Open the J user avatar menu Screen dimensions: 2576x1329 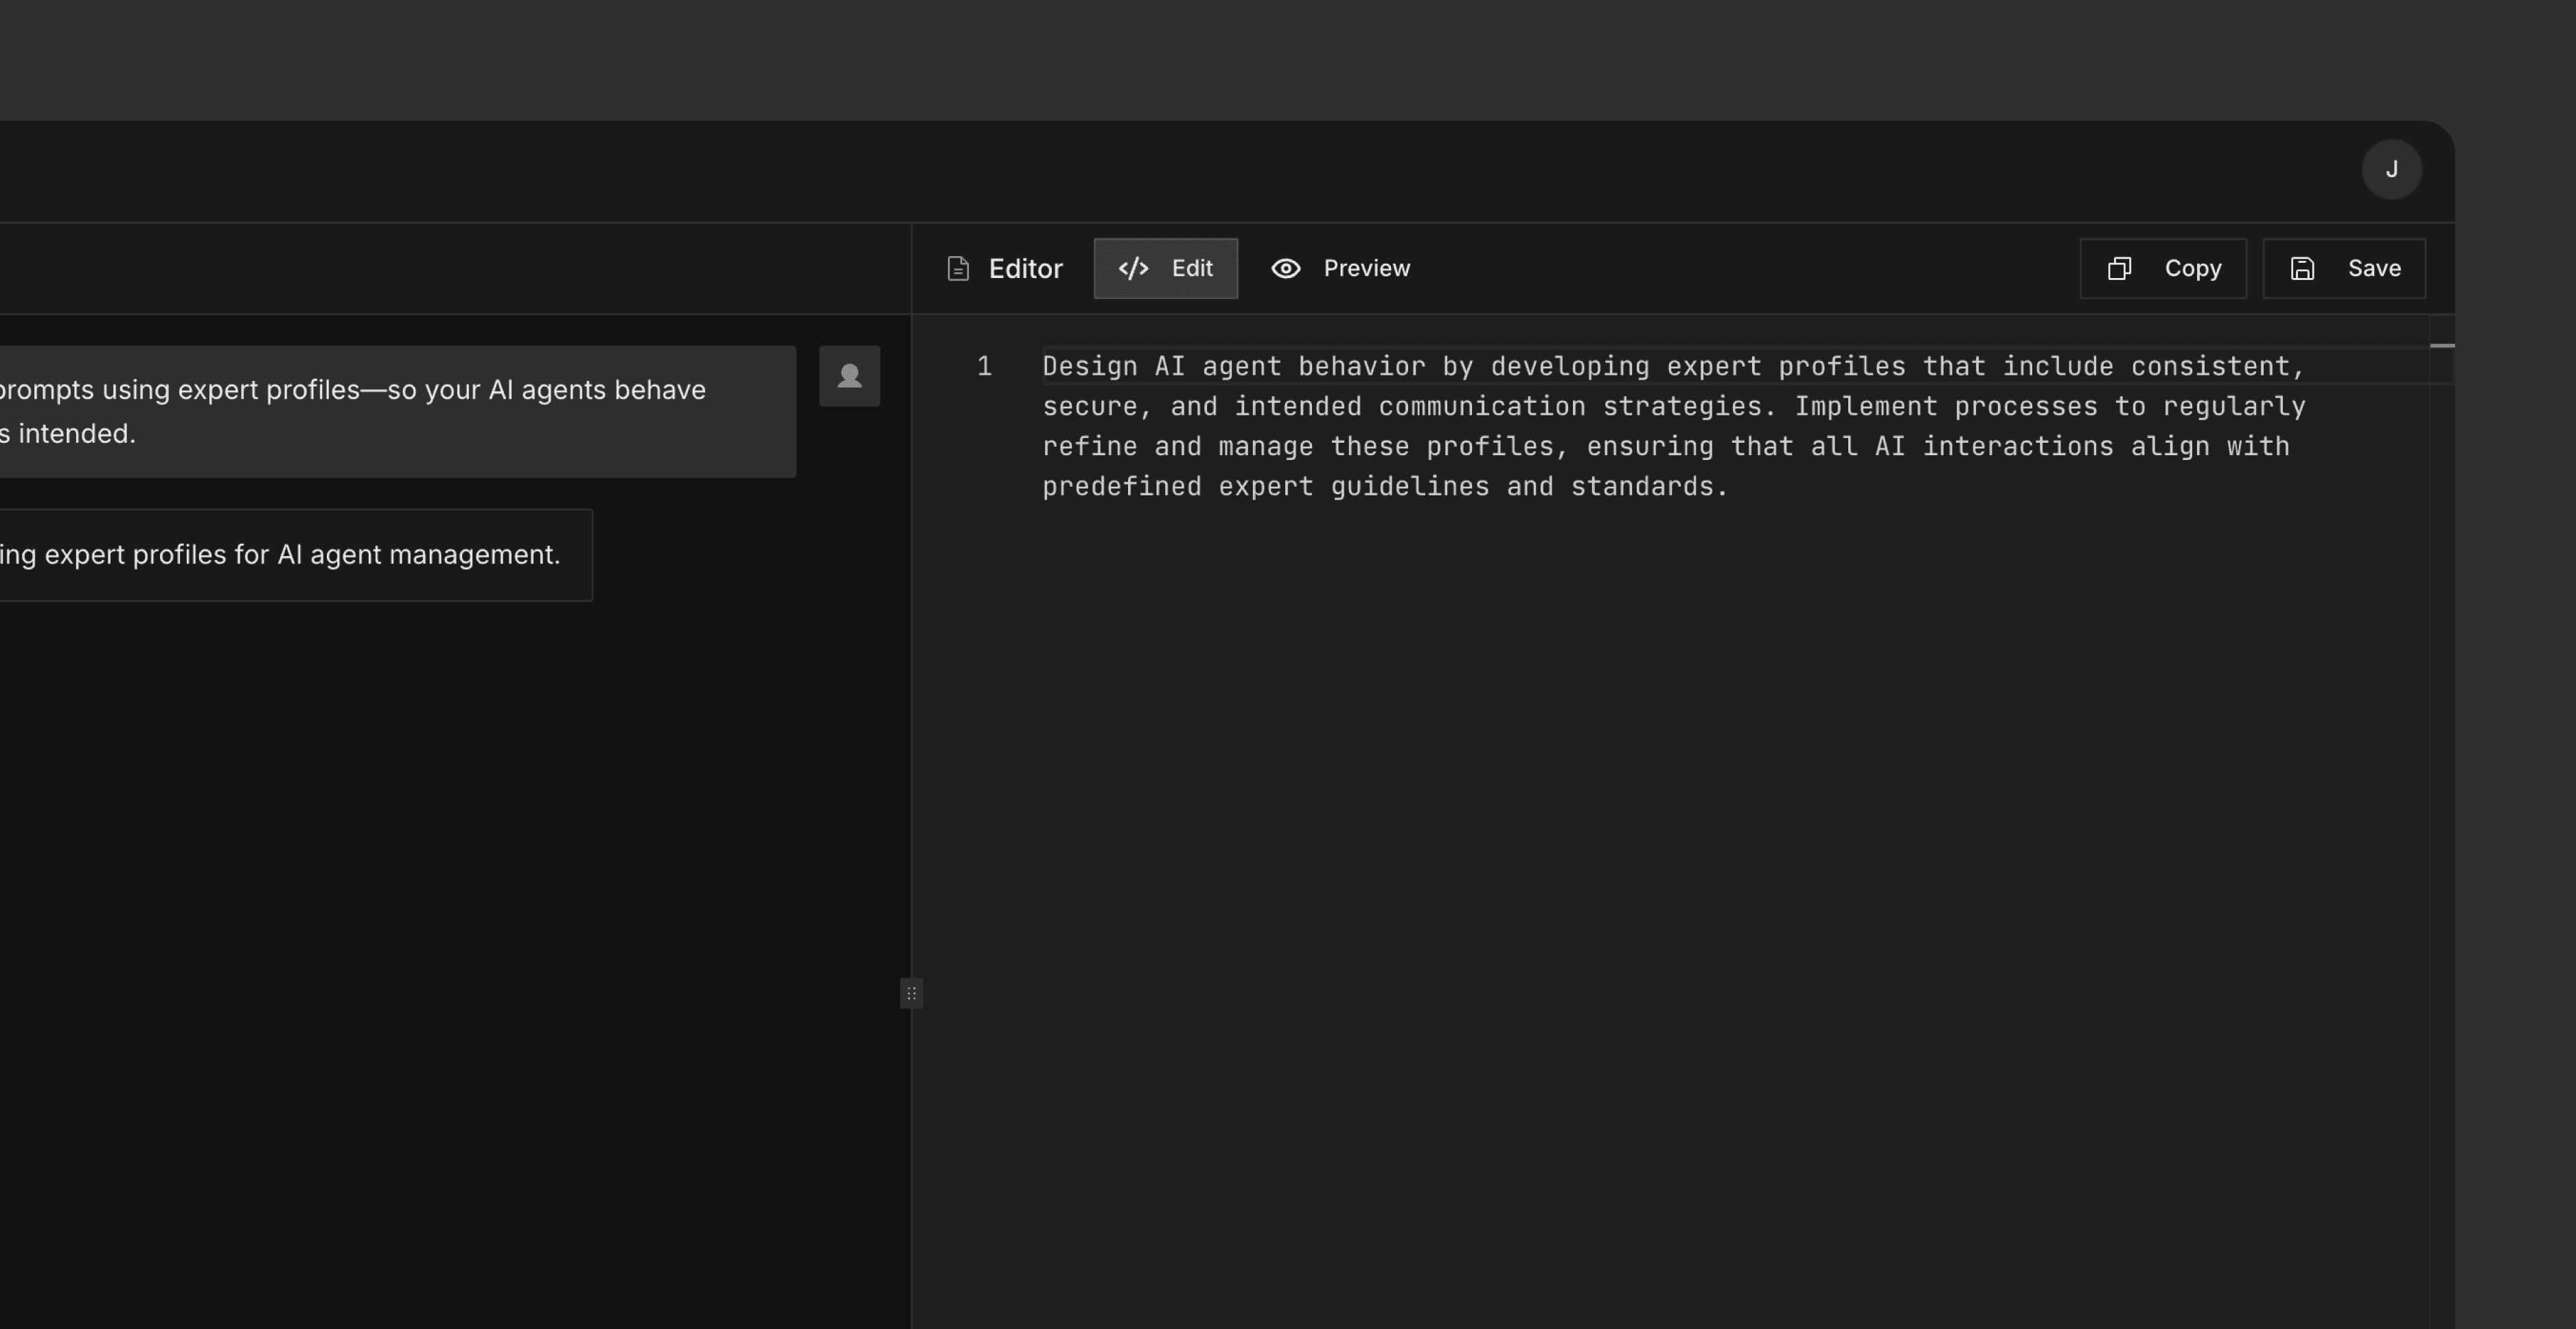point(2391,170)
